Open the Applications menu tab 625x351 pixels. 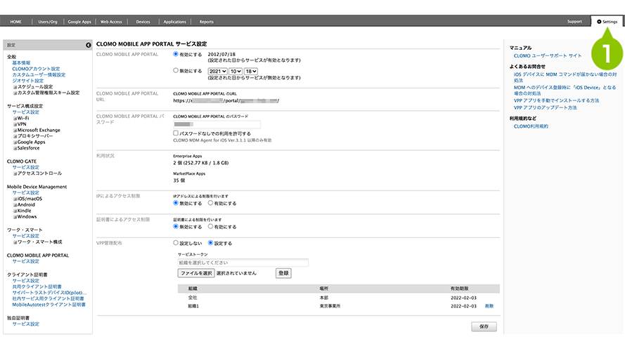coord(174,22)
